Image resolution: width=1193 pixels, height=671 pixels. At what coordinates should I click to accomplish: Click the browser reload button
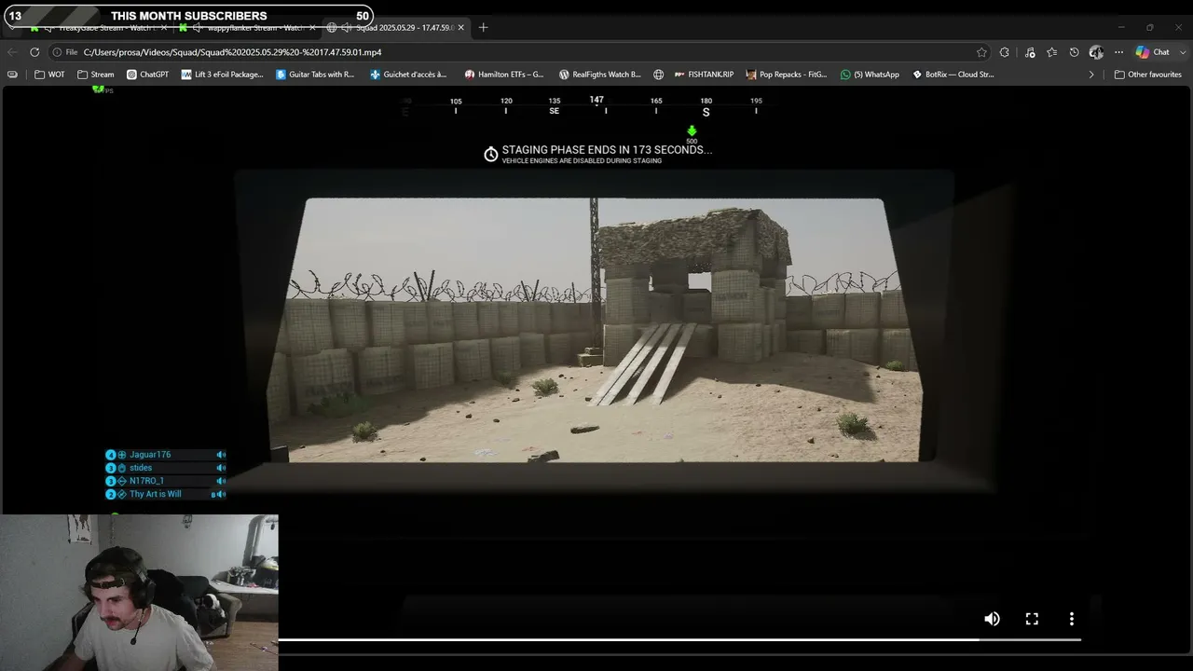coord(34,52)
